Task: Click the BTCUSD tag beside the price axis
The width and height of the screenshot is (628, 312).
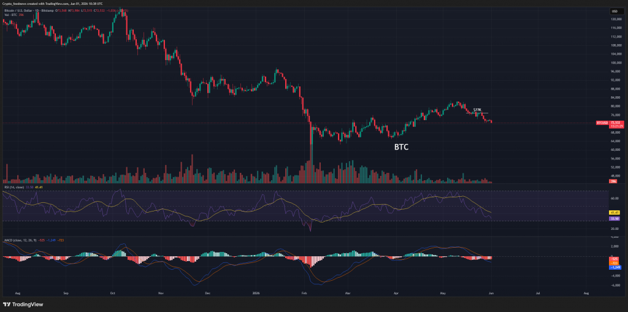Action: click(602, 123)
